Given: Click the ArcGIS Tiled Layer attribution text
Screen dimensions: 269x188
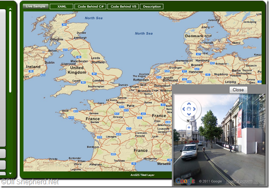Looking at the screenshot, I should click(142, 175).
